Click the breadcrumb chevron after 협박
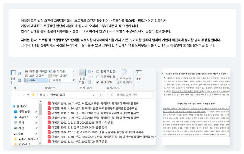The height and width of the screenshot is (154, 244). click(48, 95)
